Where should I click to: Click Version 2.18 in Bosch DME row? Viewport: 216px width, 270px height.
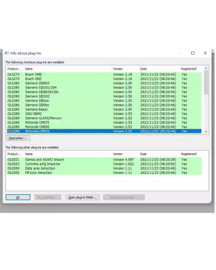point(123,75)
